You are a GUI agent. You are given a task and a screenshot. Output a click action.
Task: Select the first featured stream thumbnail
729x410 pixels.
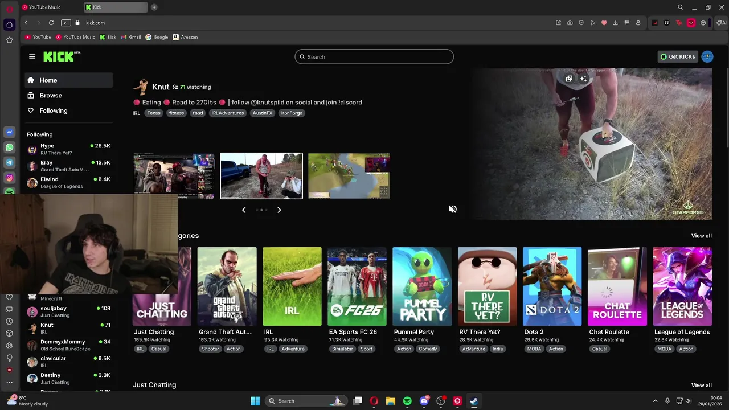[x=174, y=176]
